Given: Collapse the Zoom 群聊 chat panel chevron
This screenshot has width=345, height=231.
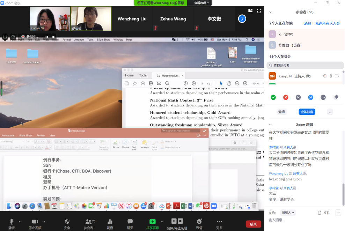Looking at the screenshot, I should tap(270, 125).
